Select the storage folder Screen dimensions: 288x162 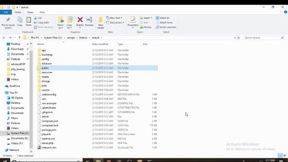97,81
